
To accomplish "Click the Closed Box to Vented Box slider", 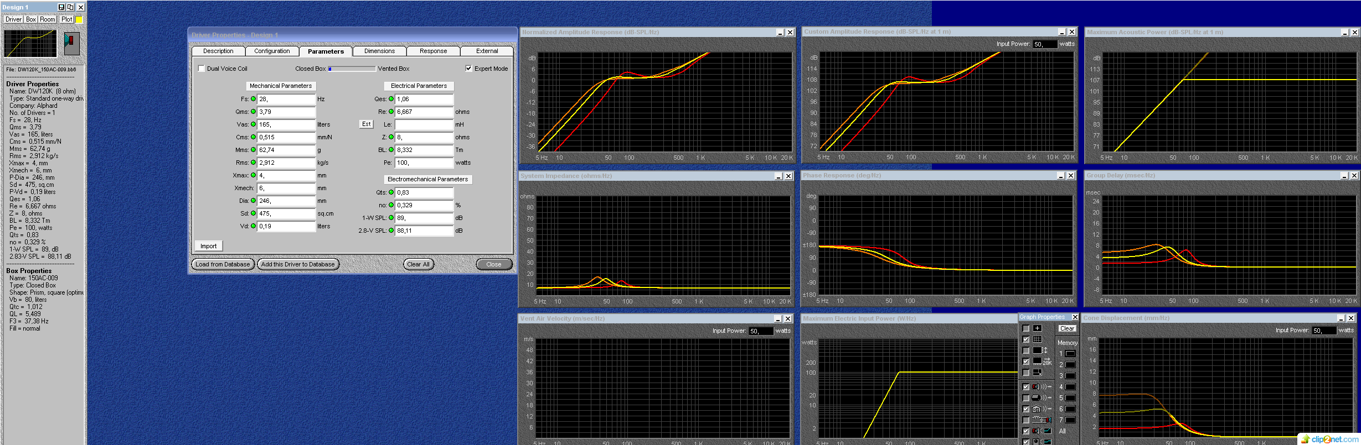I will point(352,69).
